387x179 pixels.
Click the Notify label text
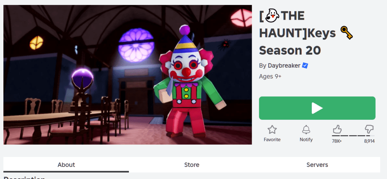306,140
